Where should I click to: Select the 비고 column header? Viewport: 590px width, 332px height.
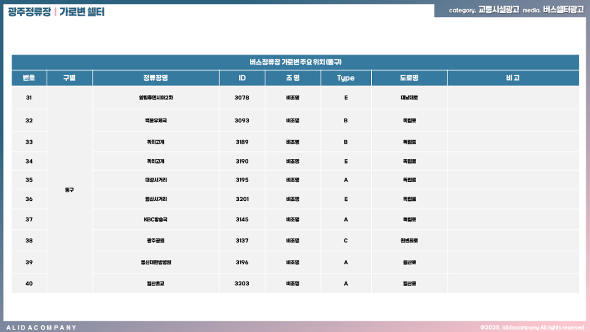tap(512, 78)
